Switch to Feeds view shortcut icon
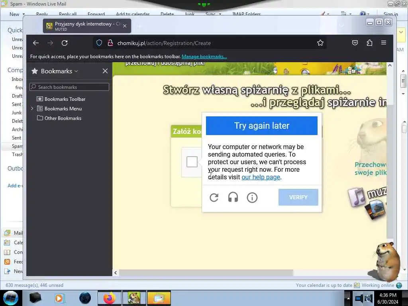This screenshot has height=306, width=408. (7, 261)
